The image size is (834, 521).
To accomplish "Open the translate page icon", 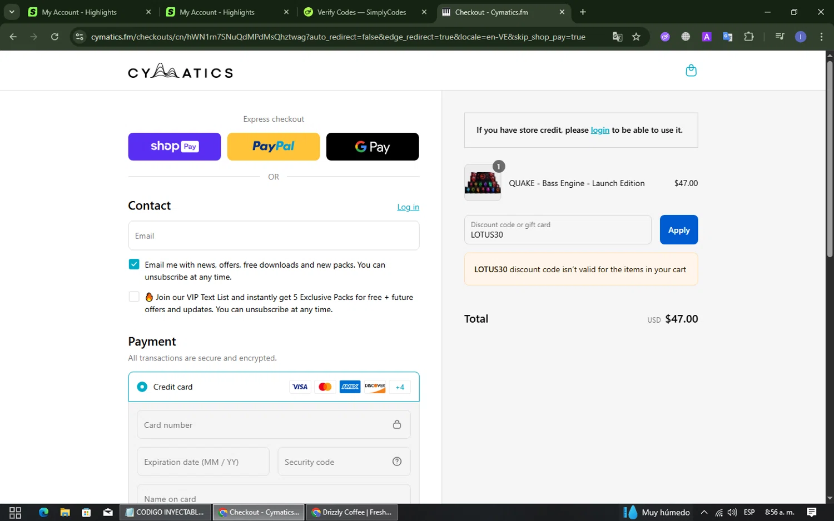I will [x=617, y=37].
